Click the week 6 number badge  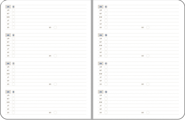[x=13, y=35]
